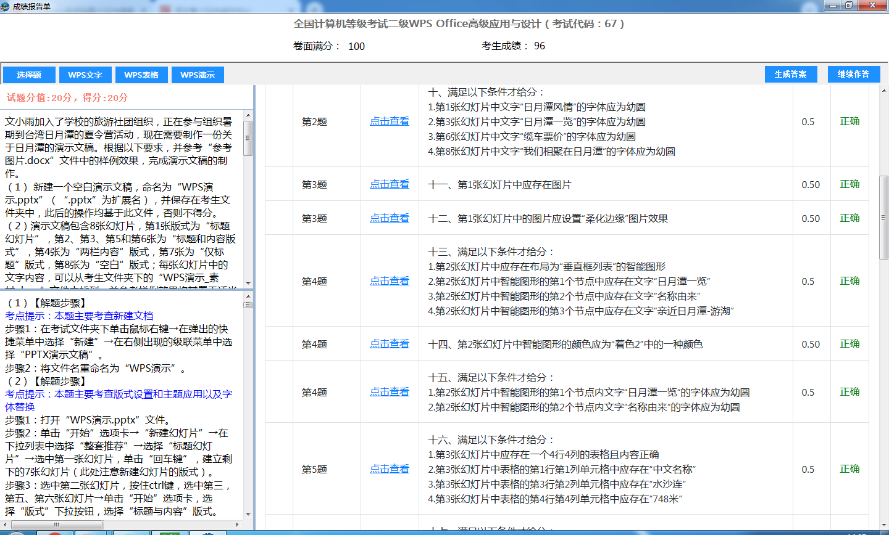This screenshot has height=535, width=889.
Task: Click the 正确 result for 第5题
Action: tap(849, 469)
